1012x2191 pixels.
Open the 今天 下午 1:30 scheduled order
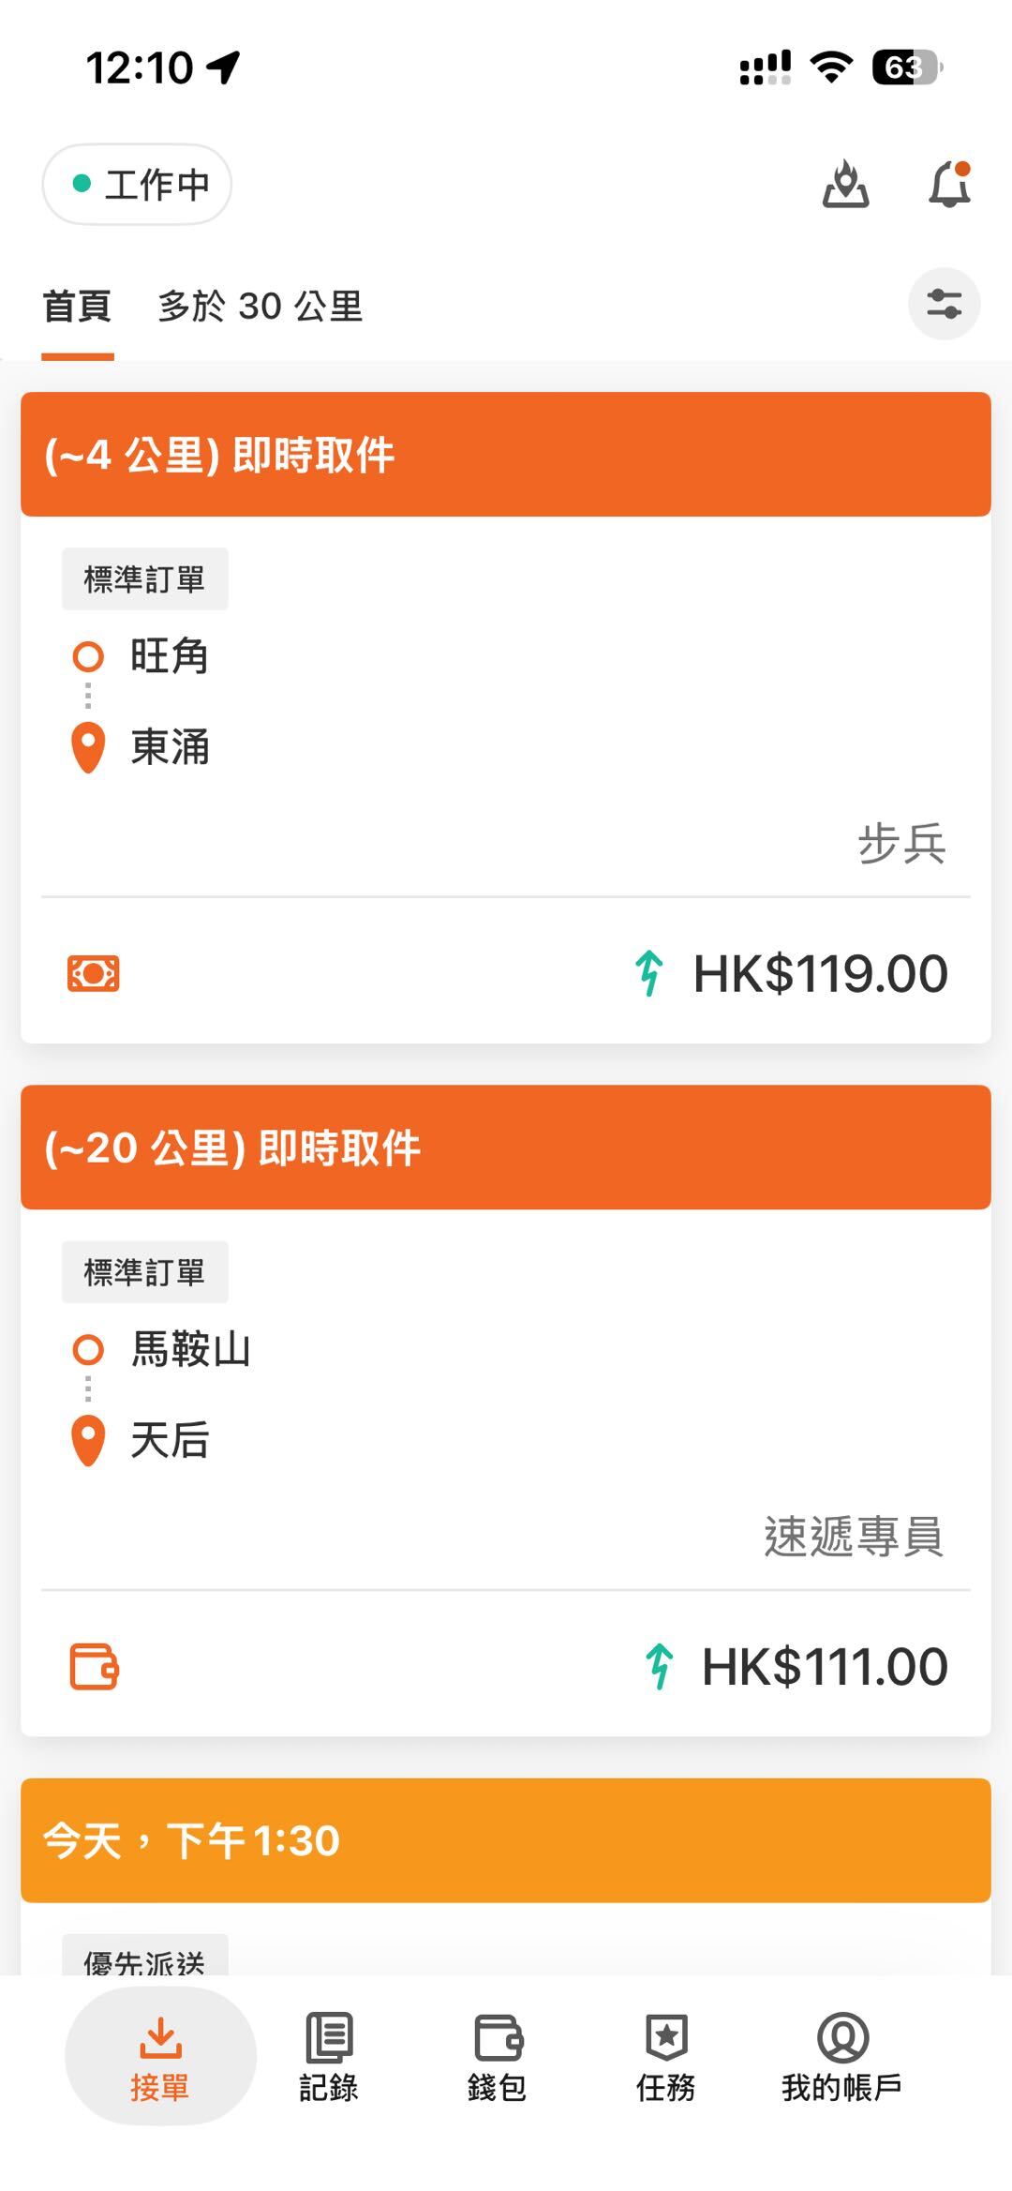tap(506, 1840)
